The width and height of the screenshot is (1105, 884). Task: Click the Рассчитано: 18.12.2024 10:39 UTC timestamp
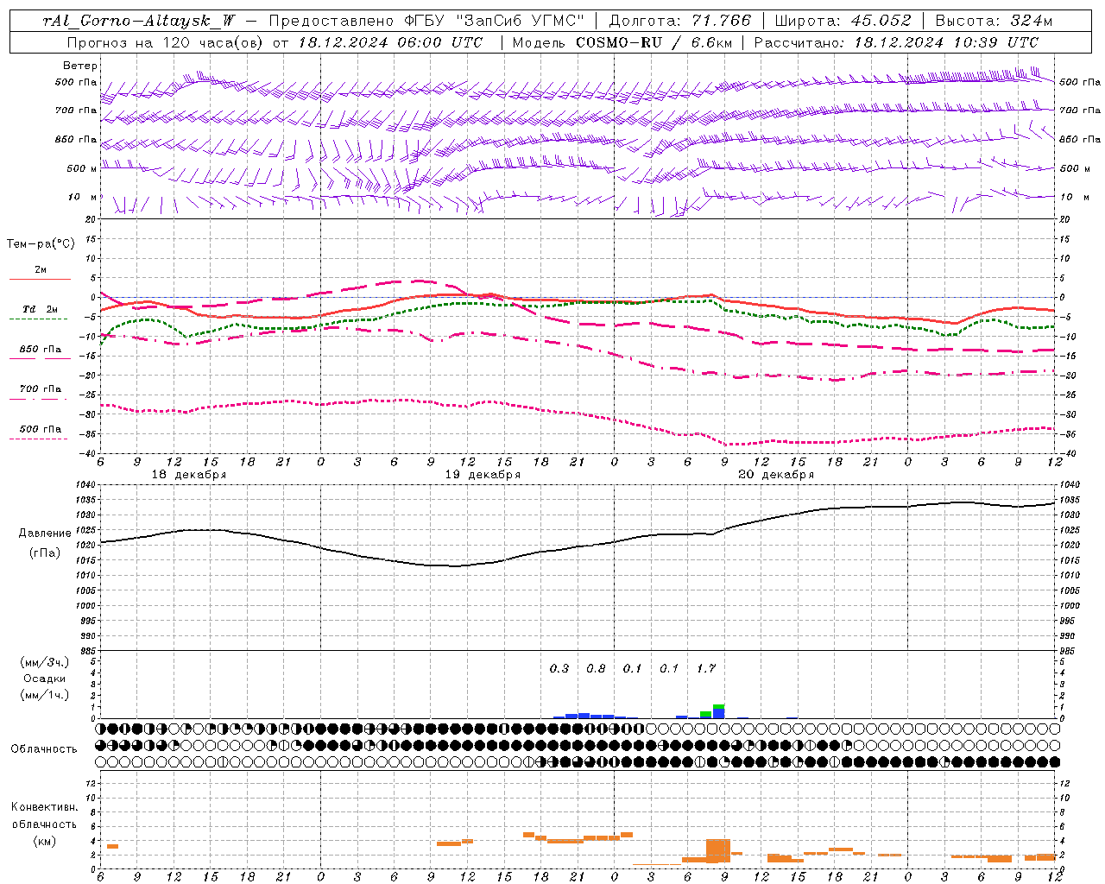coord(896,42)
